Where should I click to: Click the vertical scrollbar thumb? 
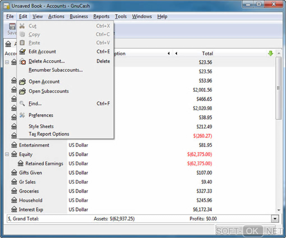coord(278,88)
